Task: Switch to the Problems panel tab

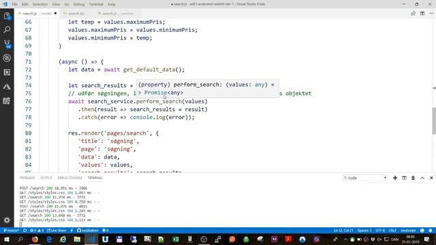Action: click(27, 178)
